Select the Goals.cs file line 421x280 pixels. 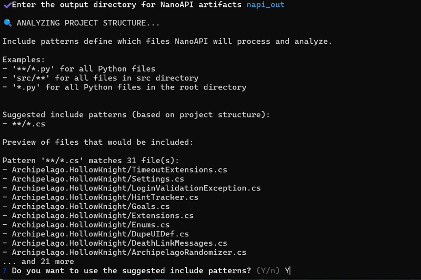pyautogui.click(x=86, y=206)
